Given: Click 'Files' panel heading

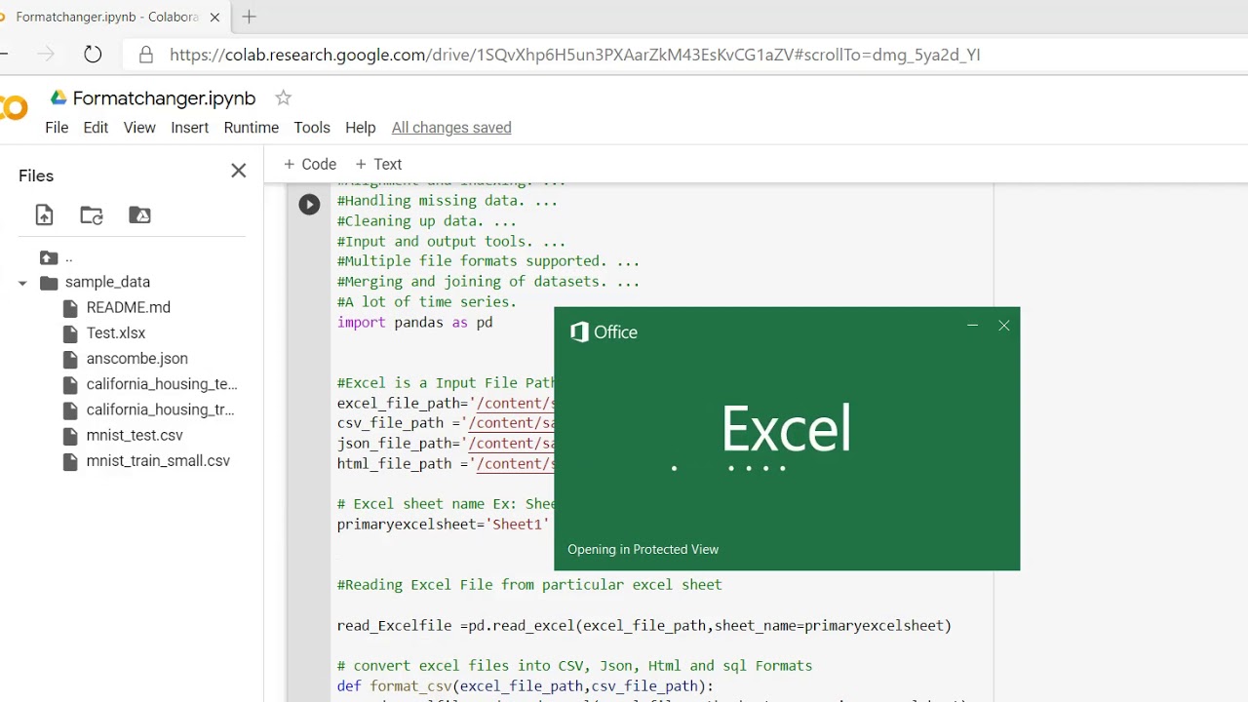Looking at the screenshot, I should (x=36, y=175).
